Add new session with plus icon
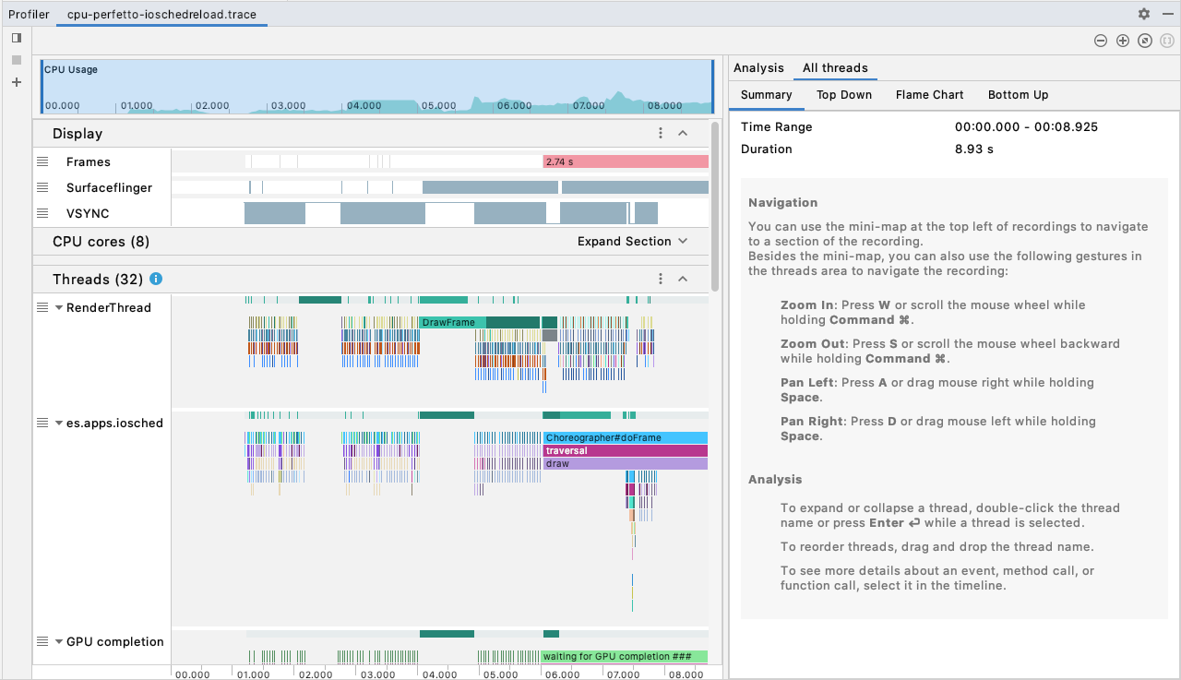 (x=16, y=82)
